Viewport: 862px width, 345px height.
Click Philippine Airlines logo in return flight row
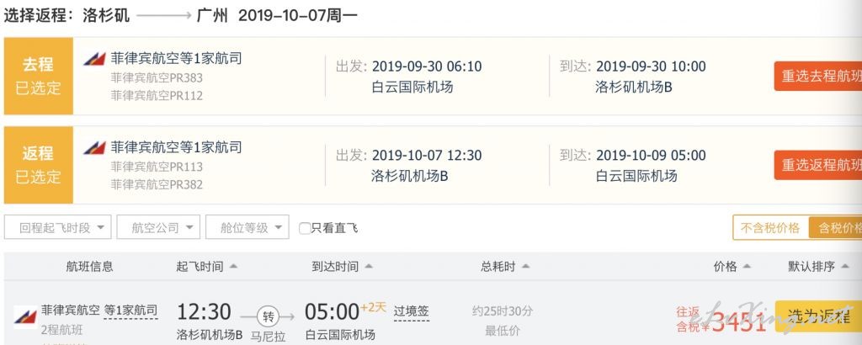pos(94,148)
